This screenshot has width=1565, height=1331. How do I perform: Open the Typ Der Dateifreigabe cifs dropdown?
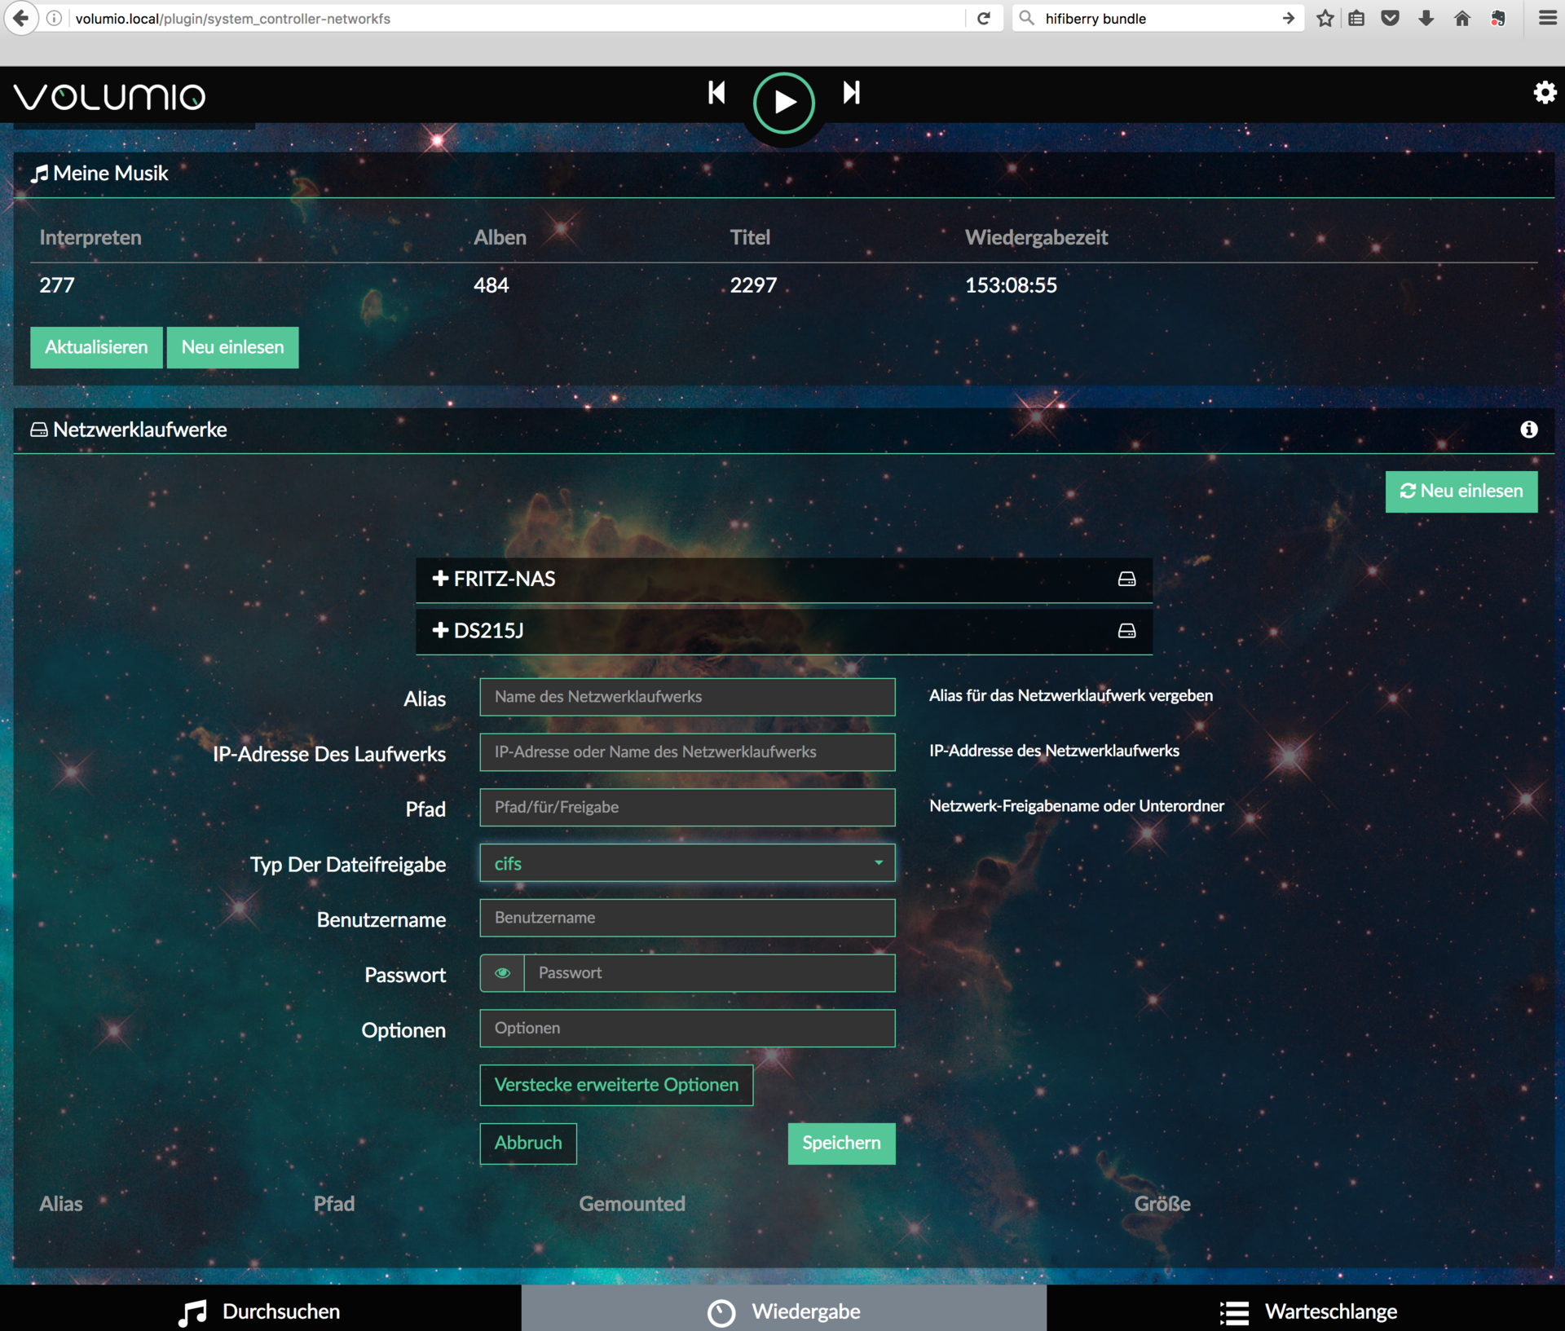click(687, 863)
